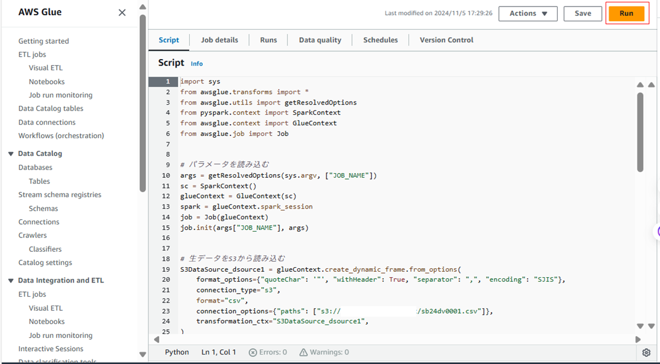Click 'connection_type="s3",' code line
The height and width of the screenshot is (364, 660).
[x=238, y=290]
